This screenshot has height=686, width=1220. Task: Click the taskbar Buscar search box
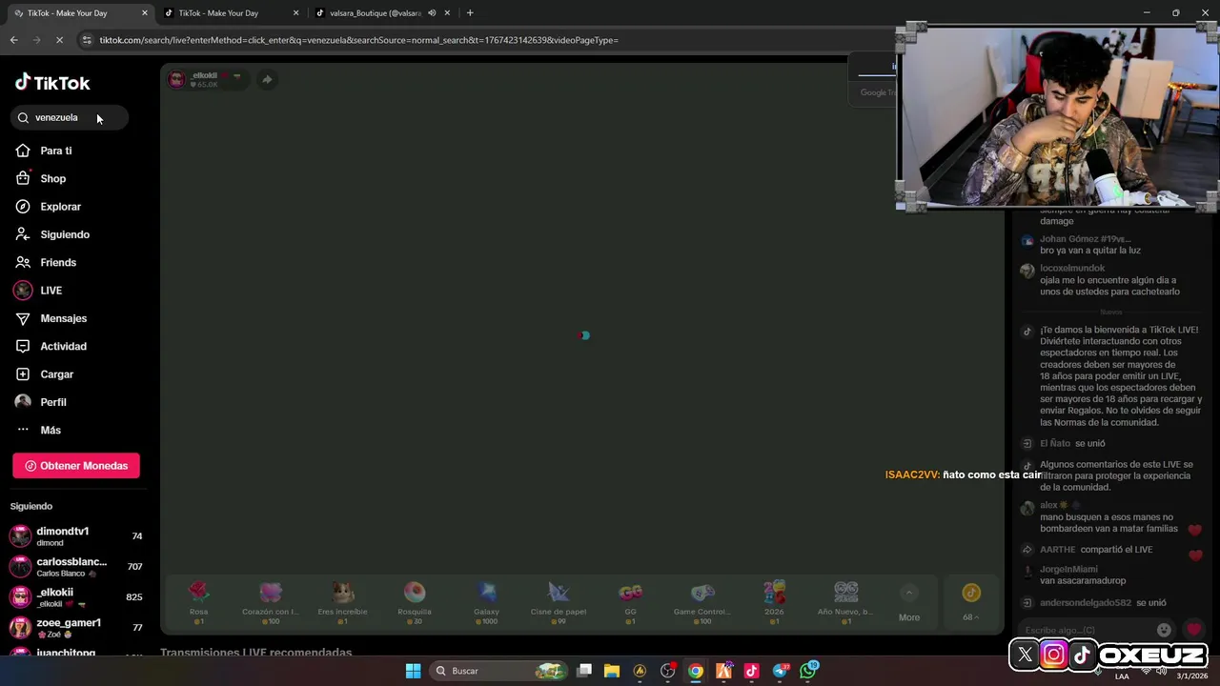click(499, 671)
